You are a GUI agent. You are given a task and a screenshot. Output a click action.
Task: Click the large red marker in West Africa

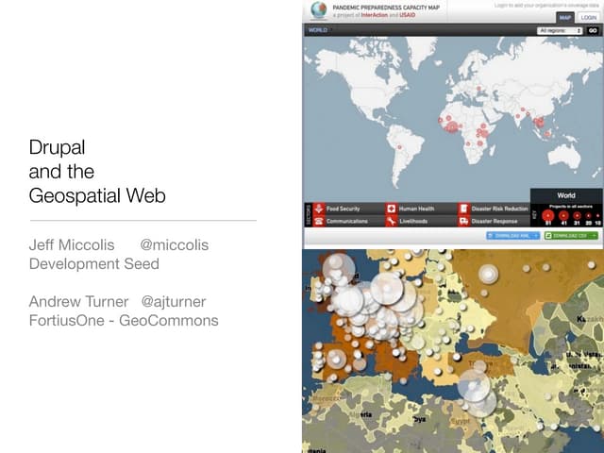tap(451, 127)
